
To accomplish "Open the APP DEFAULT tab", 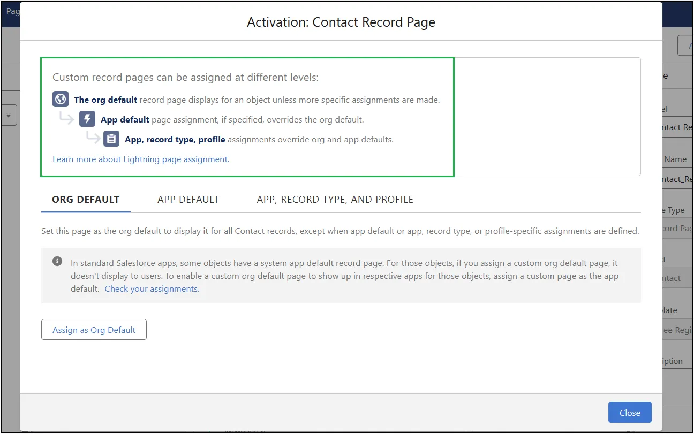I will coord(188,200).
